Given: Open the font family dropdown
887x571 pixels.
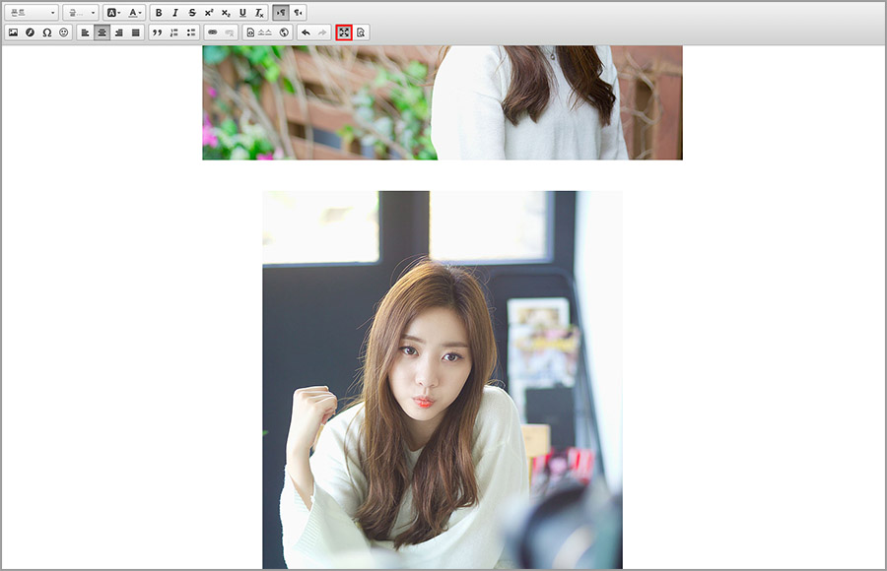Looking at the screenshot, I should (x=32, y=13).
